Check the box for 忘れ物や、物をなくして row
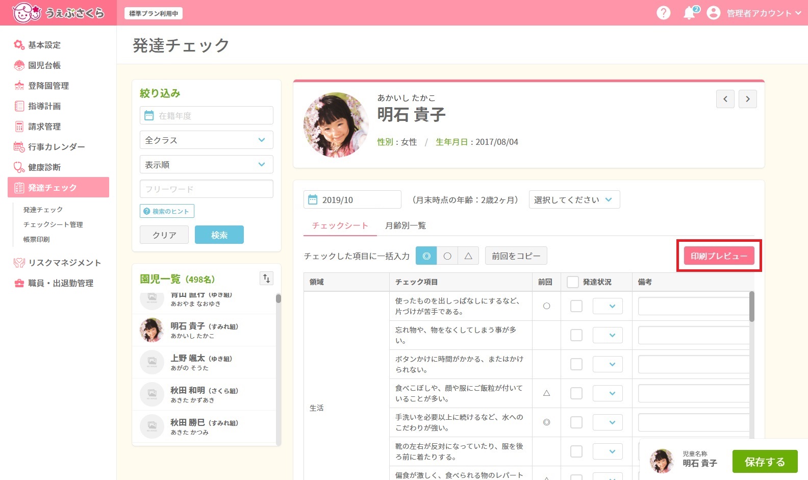The height and width of the screenshot is (480, 808). [x=576, y=335]
